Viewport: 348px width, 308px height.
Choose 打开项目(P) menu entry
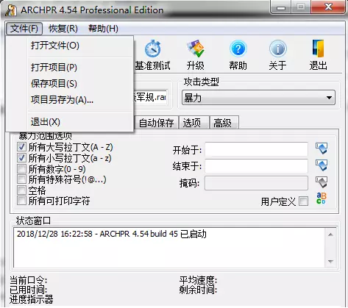click(70, 68)
